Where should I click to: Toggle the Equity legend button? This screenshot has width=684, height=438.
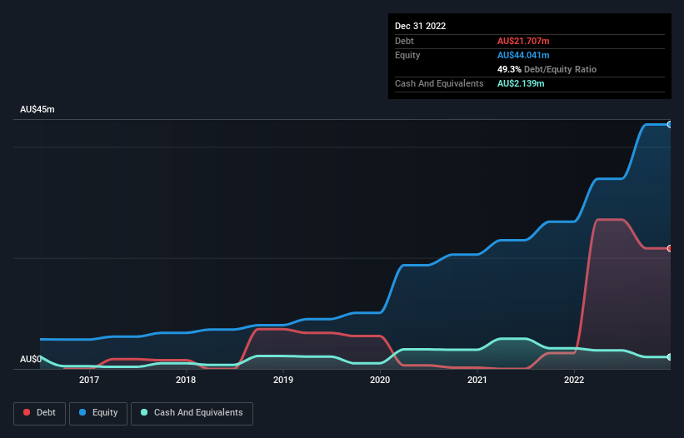98,413
